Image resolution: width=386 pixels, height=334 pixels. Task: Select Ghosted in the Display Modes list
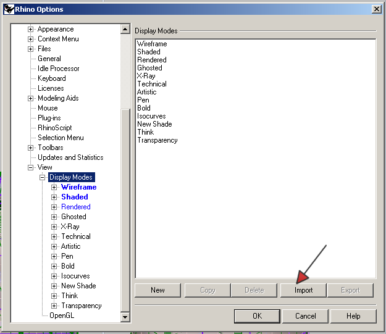click(x=149, y=68)
